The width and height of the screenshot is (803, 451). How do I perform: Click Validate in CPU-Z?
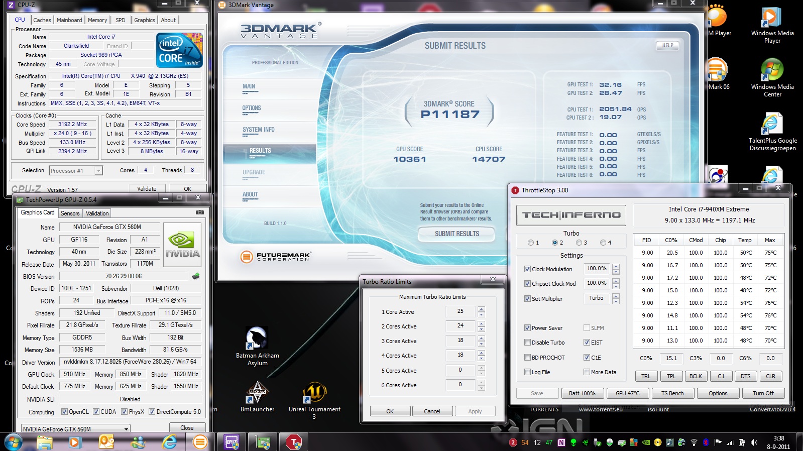point(147,189)
